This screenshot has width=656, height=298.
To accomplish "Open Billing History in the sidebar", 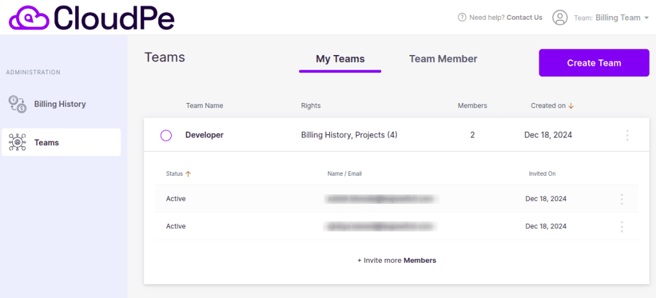I will 61,104.
